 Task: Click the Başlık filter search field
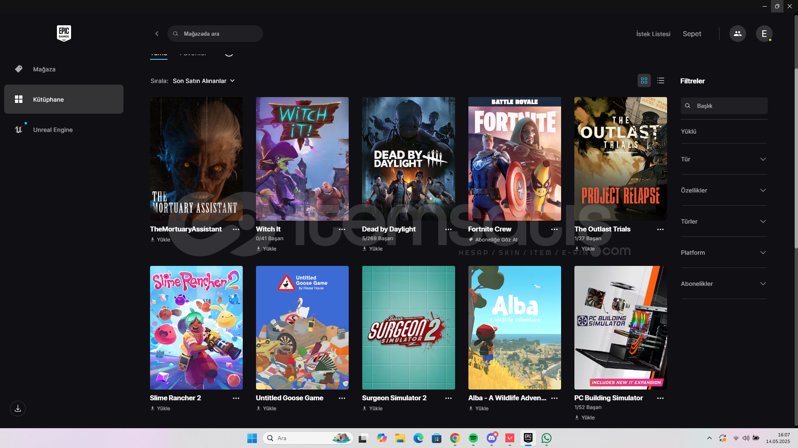point(724,106)
